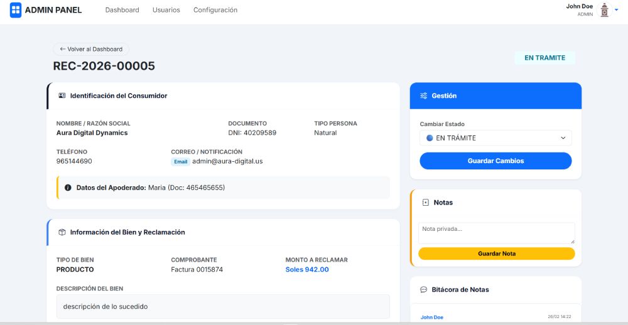Viewport: 628px width, 325px height.
Task: Click the box icon beside Información del Bien
Action: [62, 232]
